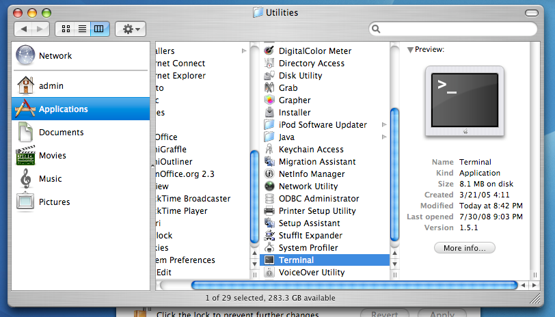
Task: Open Movies in the sidebar
Action: pos(81,155)
